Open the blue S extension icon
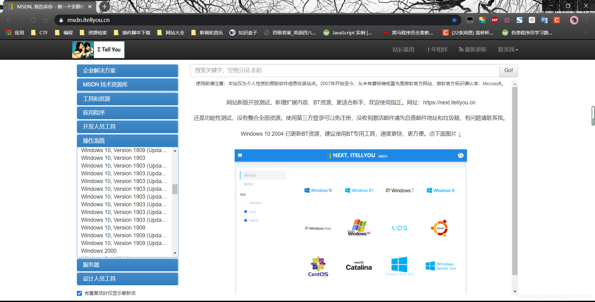Screen dimensions: 595x302 [x=519, y=20]
